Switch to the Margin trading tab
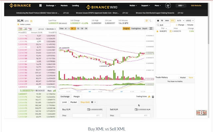213x132 pixels. [x=77, y=97]
